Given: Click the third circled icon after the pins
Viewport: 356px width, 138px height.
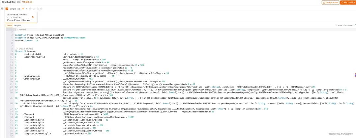Looking at the screenshot, I should pos(38,9).
